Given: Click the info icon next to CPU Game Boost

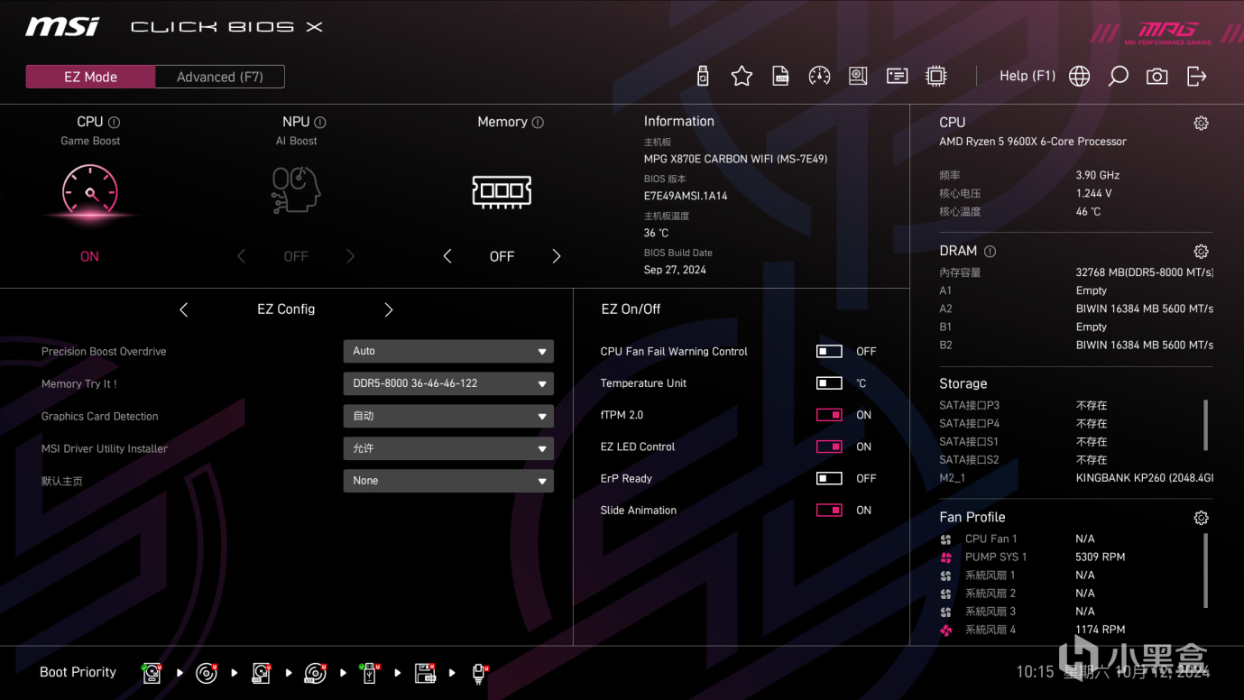Looking at the screenshot, I should (x=114, y=123).
